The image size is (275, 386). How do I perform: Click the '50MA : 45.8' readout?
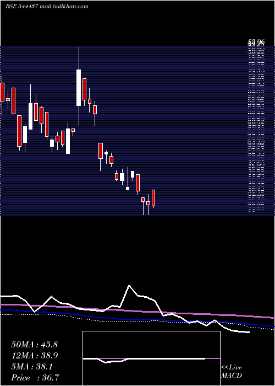(x=34, y=345)
